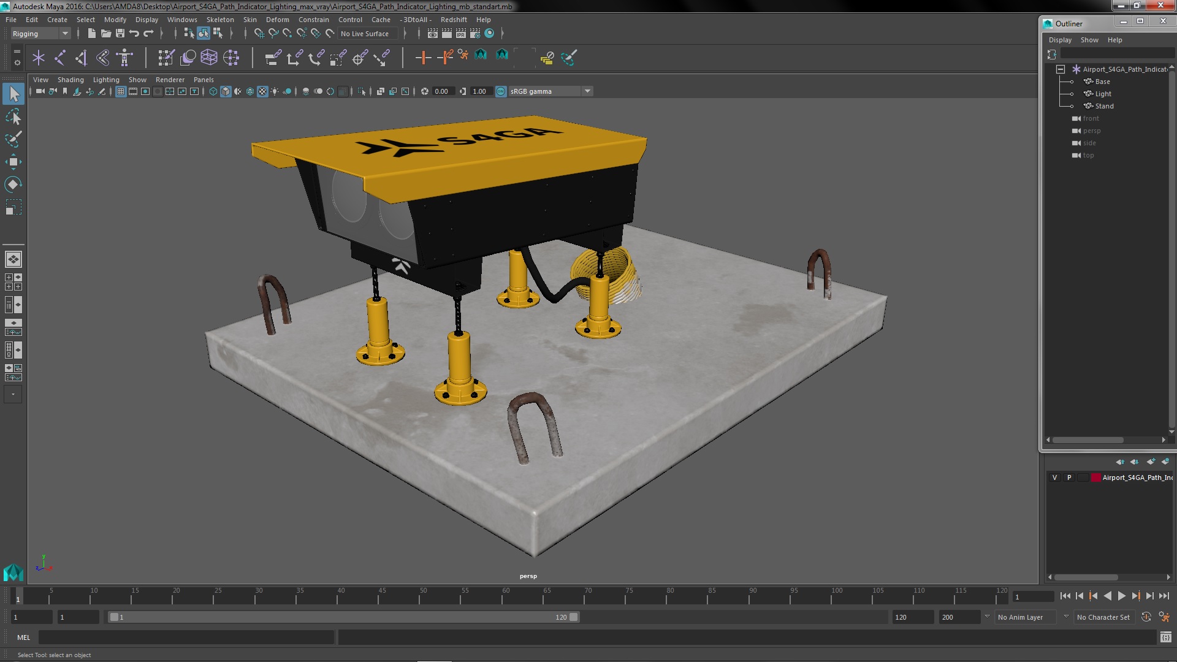This screenshot has width=1177, height=662.
Task: Start IPR render icon
Action: (461, 34)
